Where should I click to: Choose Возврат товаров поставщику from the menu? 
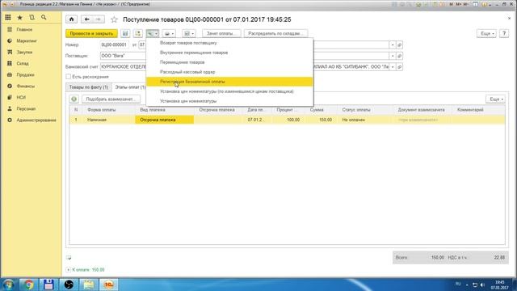(x=229, y=43)
